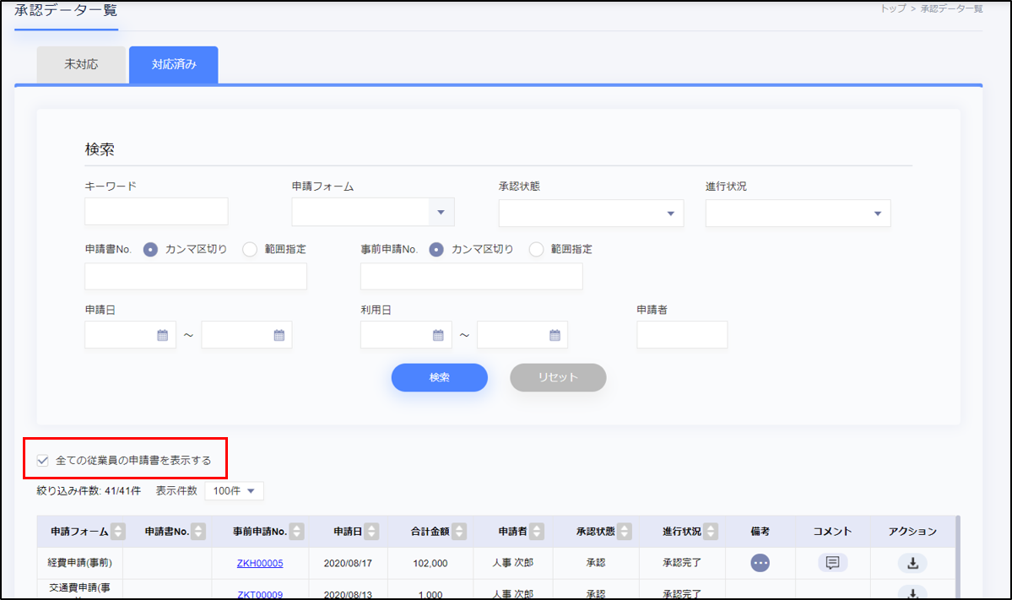Toggle 全ての従業員の申請書を表示する checkbox

(43, 461)
